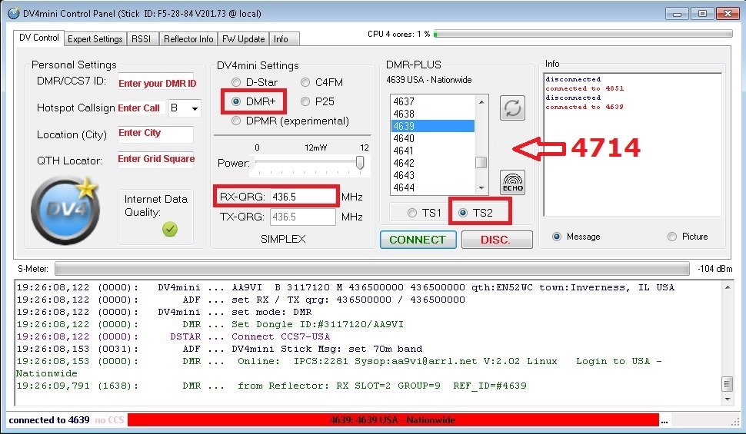Viewport: 746px width, 434px height.
Task: Select reflector 4637 in the list
Action: coord(432,101)
